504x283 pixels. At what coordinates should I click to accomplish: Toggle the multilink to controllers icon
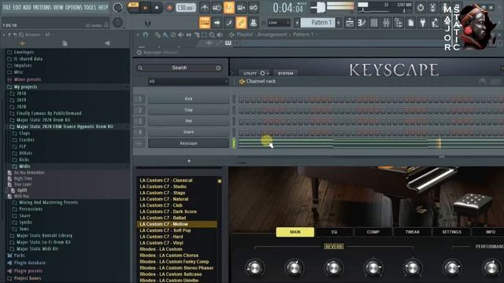click(241, 23)
